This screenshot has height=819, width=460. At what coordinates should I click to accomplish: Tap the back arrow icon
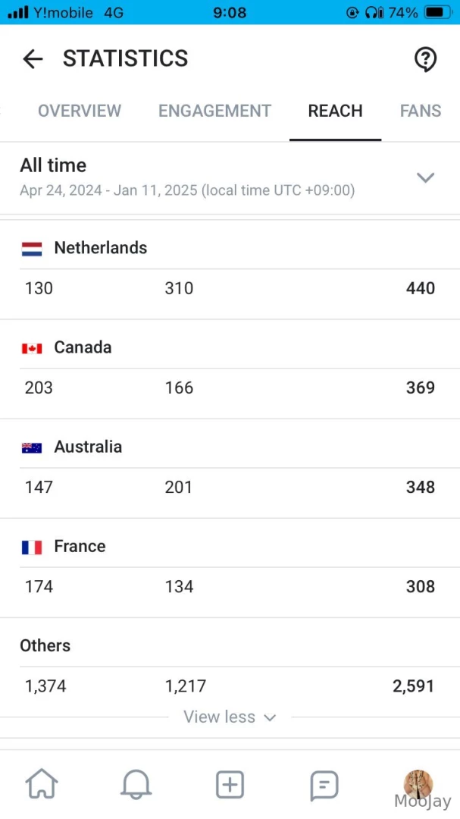click(33, 59)
